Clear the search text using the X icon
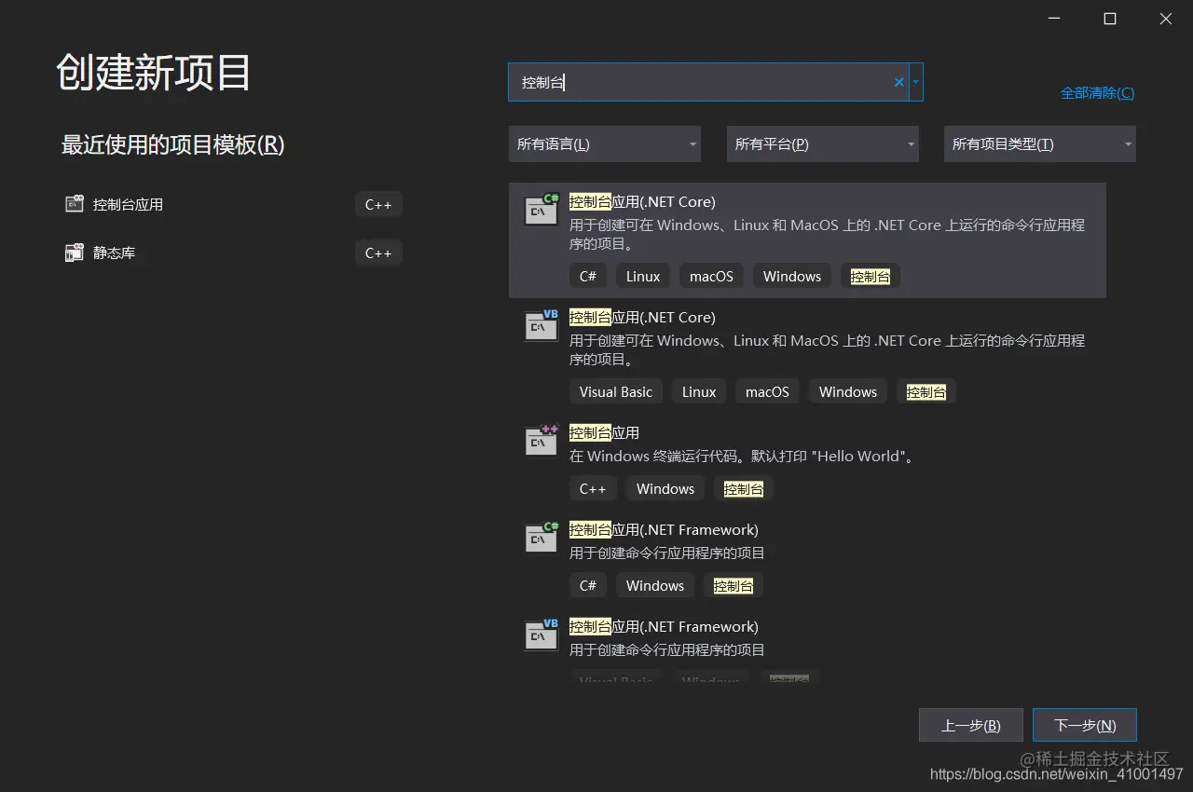The height and width of the screenshot is (792, 1193). coord(898,82)
